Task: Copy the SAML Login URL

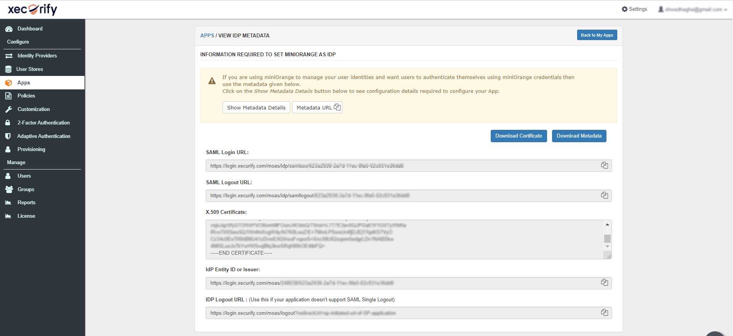Action: 605,165
